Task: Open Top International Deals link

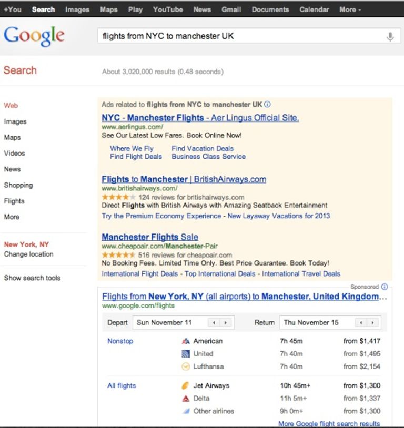Action: coord(220,273)
